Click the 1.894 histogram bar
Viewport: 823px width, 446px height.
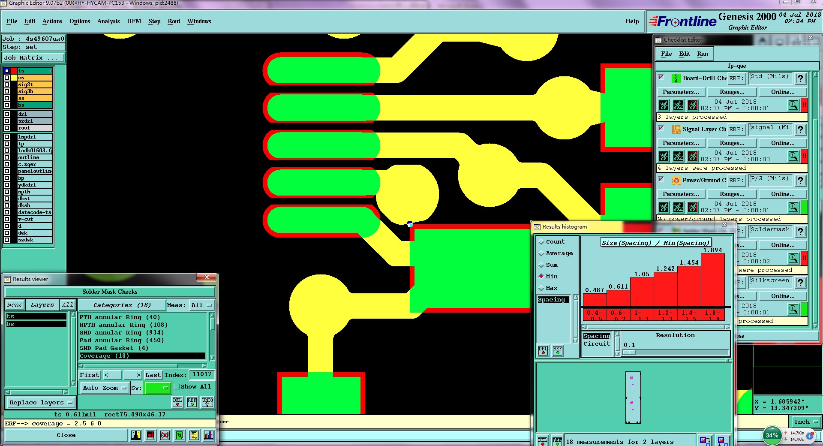[x=713, y=280]
